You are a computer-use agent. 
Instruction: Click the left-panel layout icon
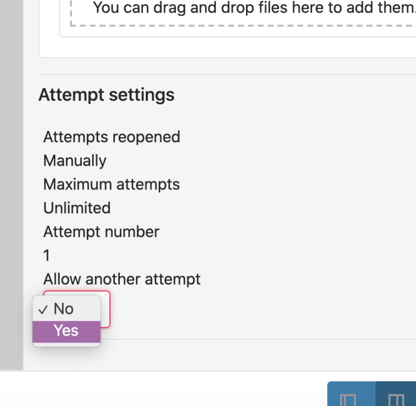348,400
